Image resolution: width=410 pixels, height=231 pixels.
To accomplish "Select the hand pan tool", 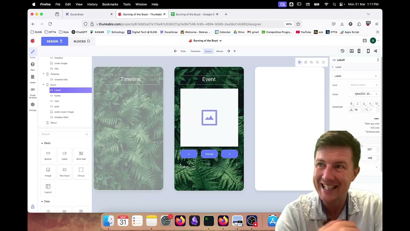I will pyautogui.click(x=306, y=62).
